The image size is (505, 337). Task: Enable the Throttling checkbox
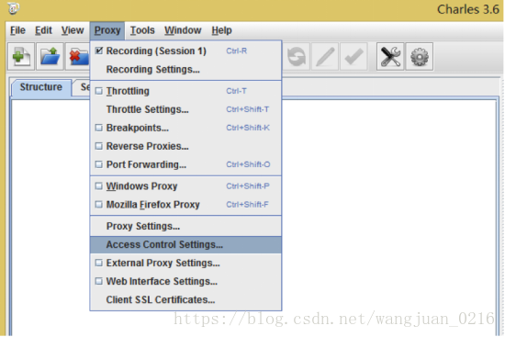(x=99, y=91)
